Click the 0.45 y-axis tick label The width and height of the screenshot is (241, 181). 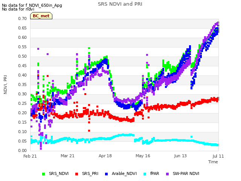(x=23, y=66)
